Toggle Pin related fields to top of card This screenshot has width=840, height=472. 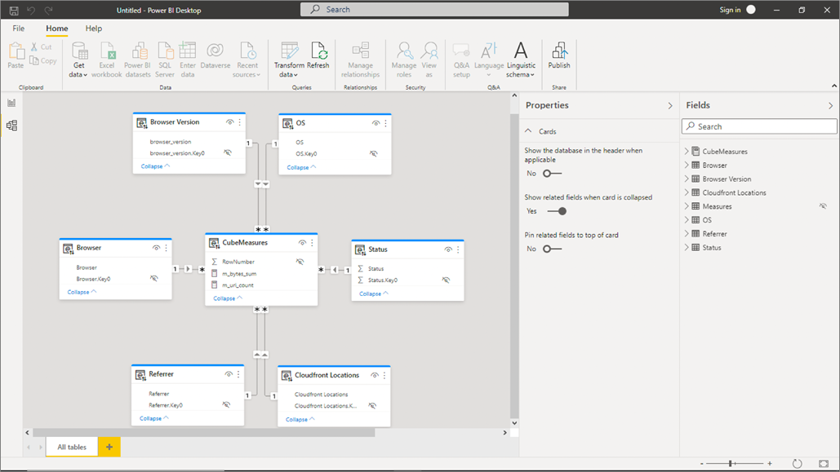coord(552,249)
